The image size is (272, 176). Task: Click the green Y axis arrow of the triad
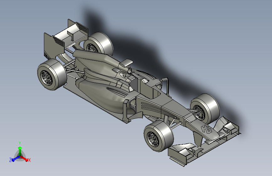pos(20,151)
